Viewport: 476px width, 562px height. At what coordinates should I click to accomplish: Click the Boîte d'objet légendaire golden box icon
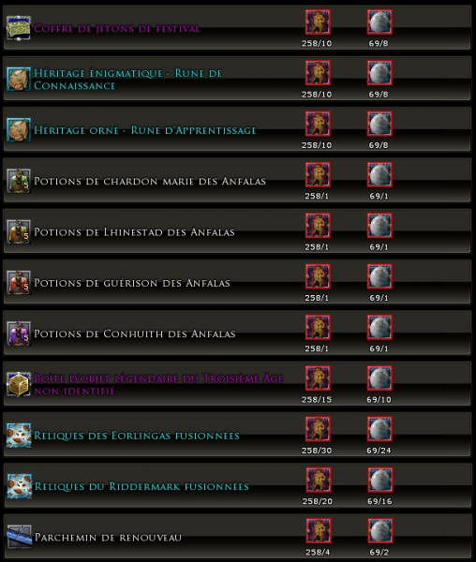(19, 384)
